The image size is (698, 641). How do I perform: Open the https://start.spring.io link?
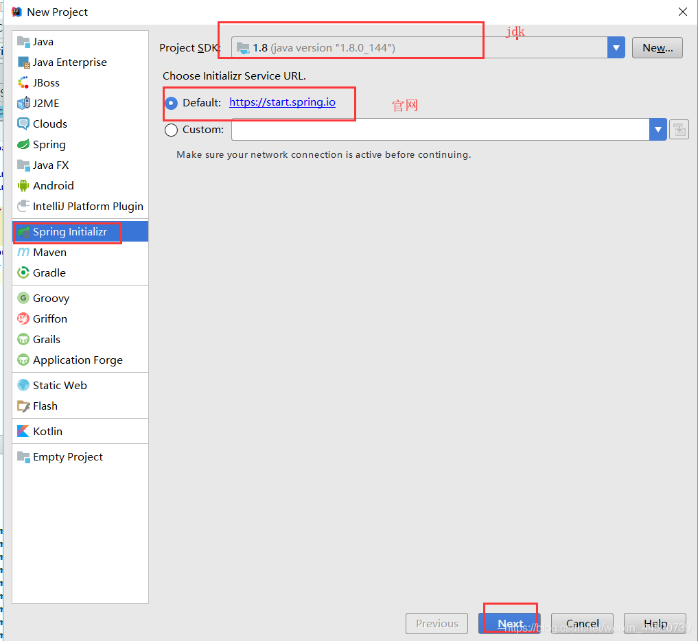pyautogui.click(x=282, y=102)
